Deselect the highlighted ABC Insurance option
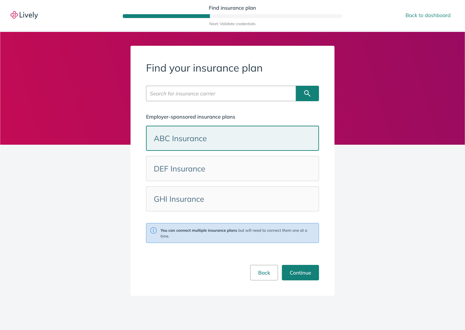This screenshot has width=465, height=330. pyautogui.click(x=232, y=138)
